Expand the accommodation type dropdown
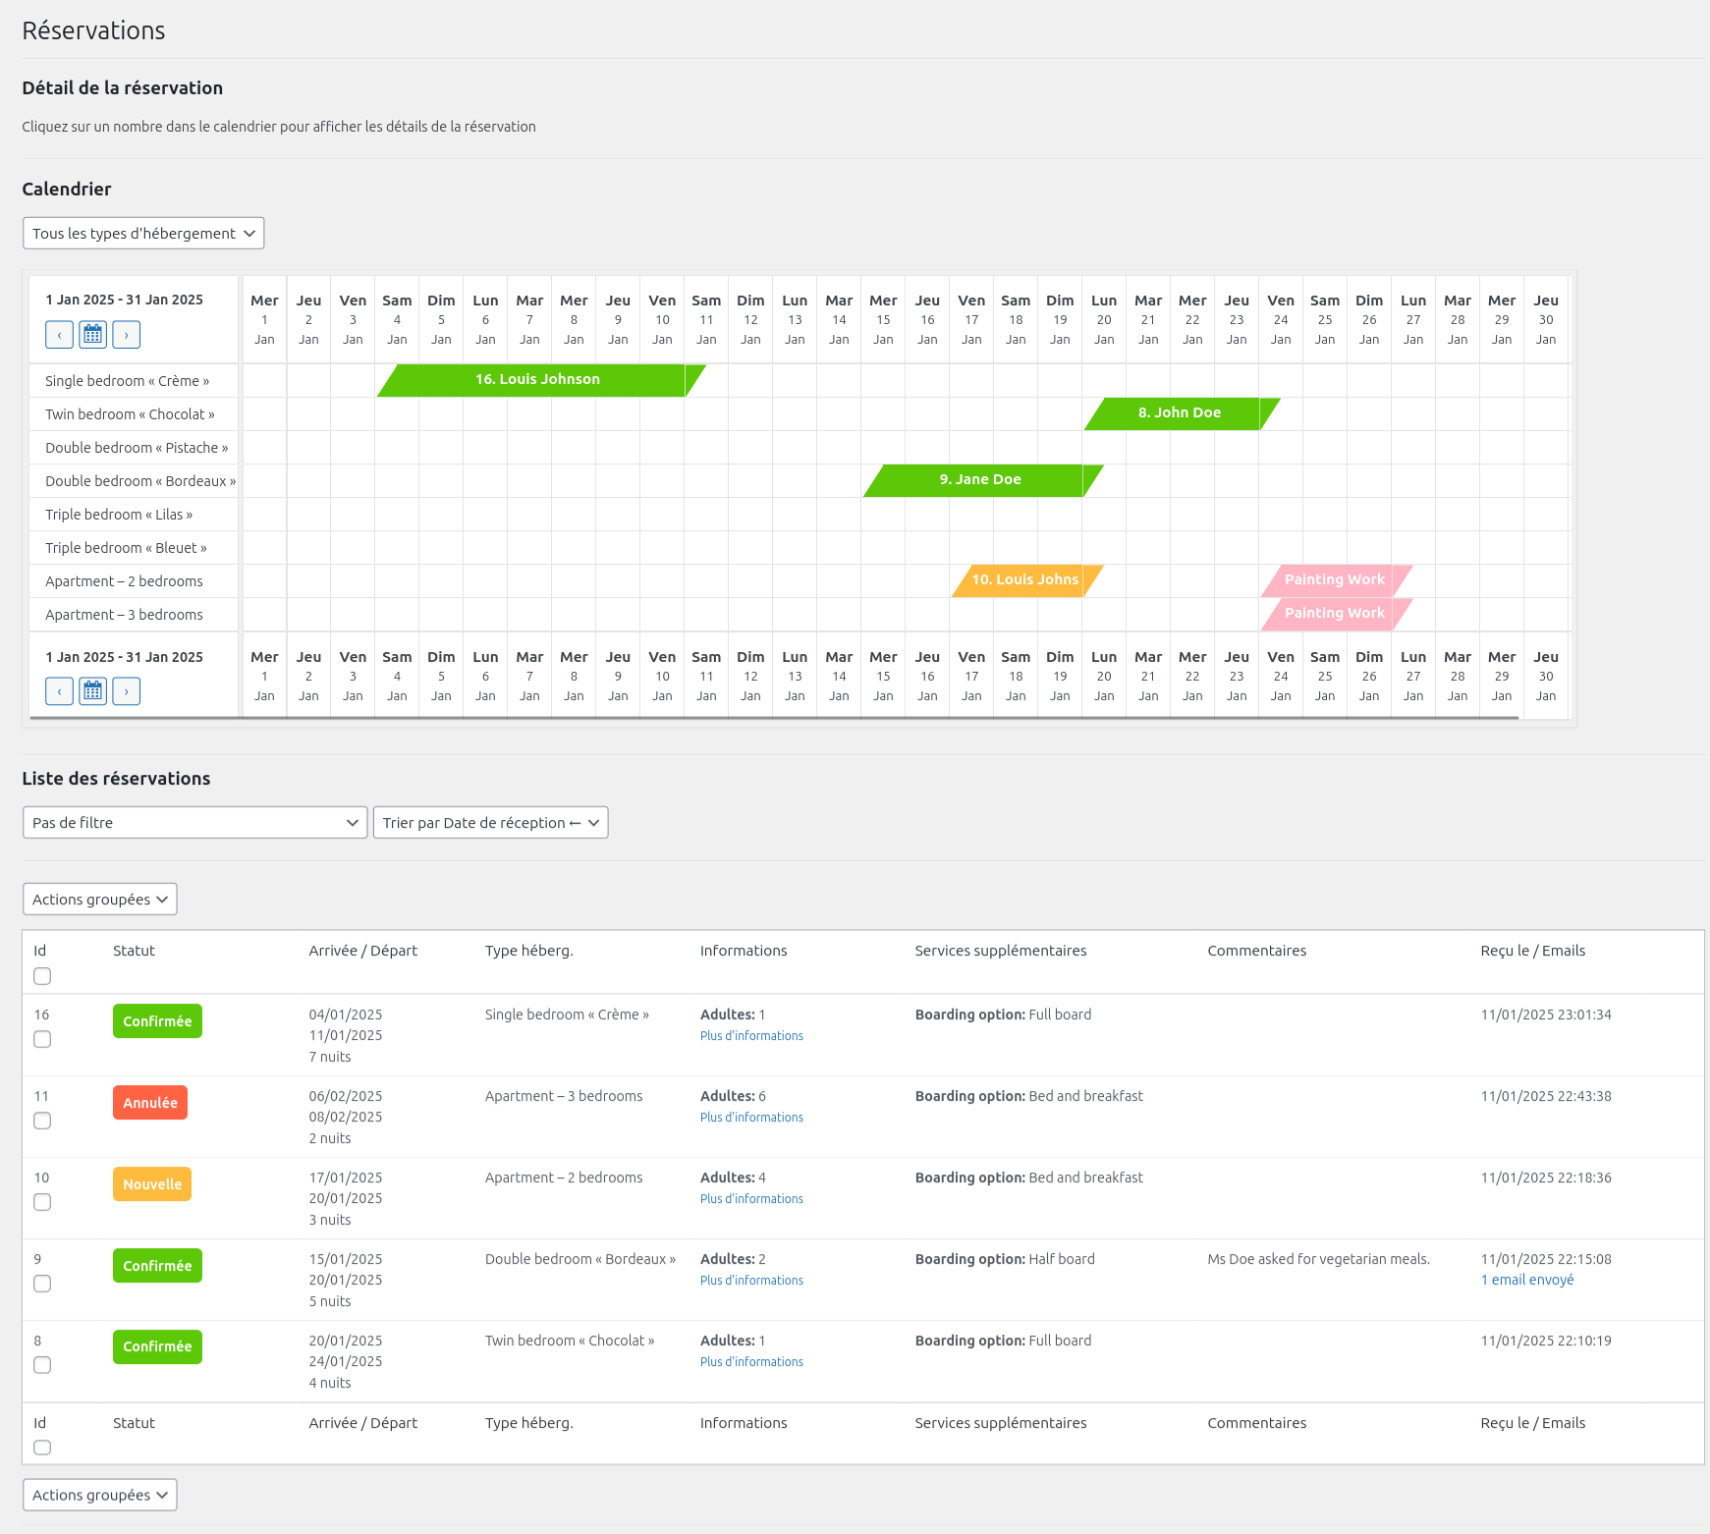 coord(143,234)
